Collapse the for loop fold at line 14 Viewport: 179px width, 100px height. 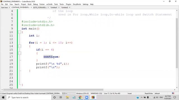tap(20, 46)
